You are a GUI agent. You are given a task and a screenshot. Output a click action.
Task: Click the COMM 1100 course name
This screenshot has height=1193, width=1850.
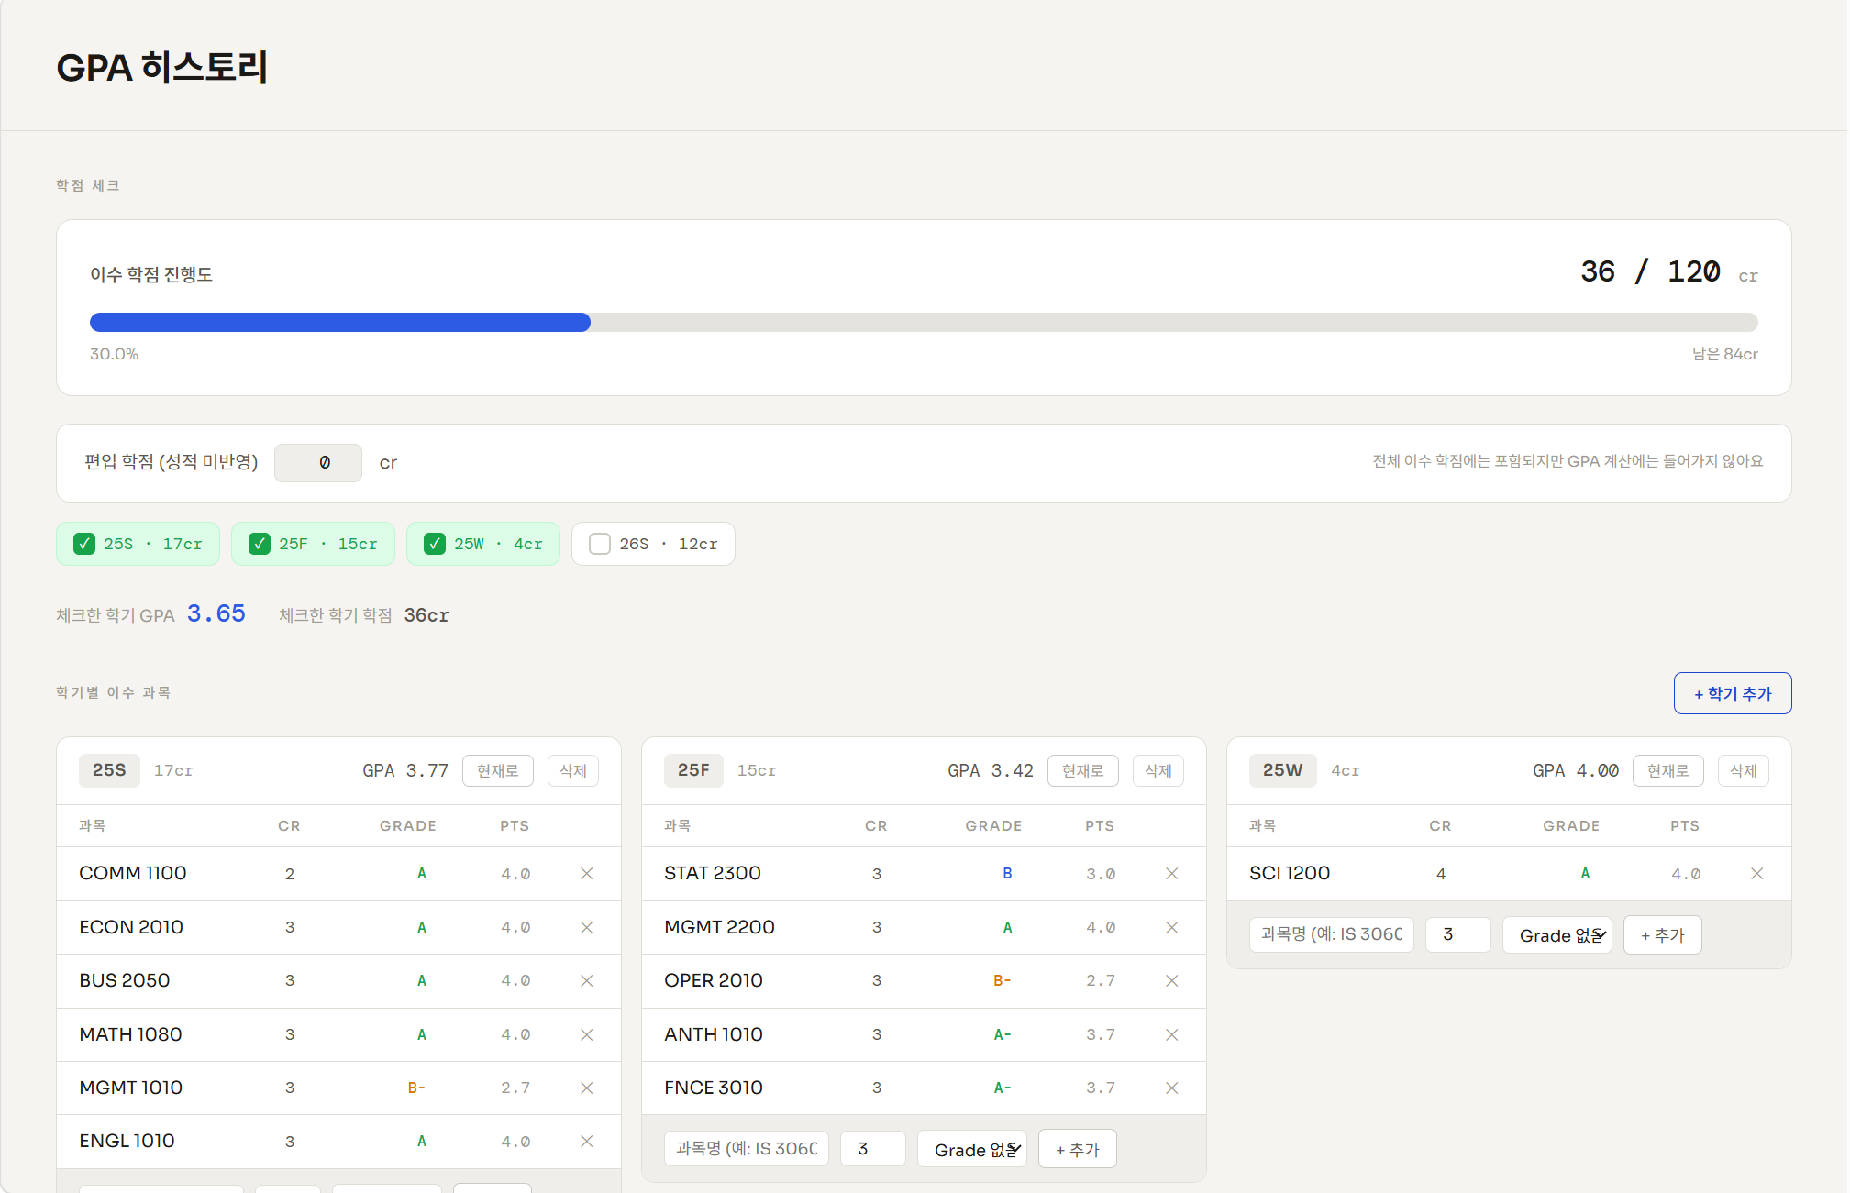pyautogui.click(x=133, y=873)
